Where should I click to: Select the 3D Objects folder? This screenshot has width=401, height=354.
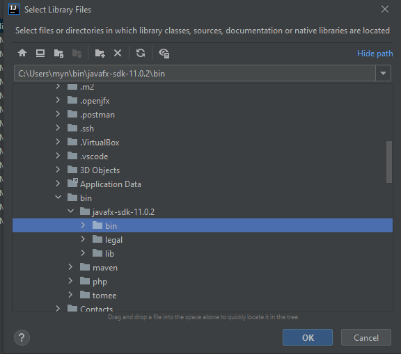(100, 170)
